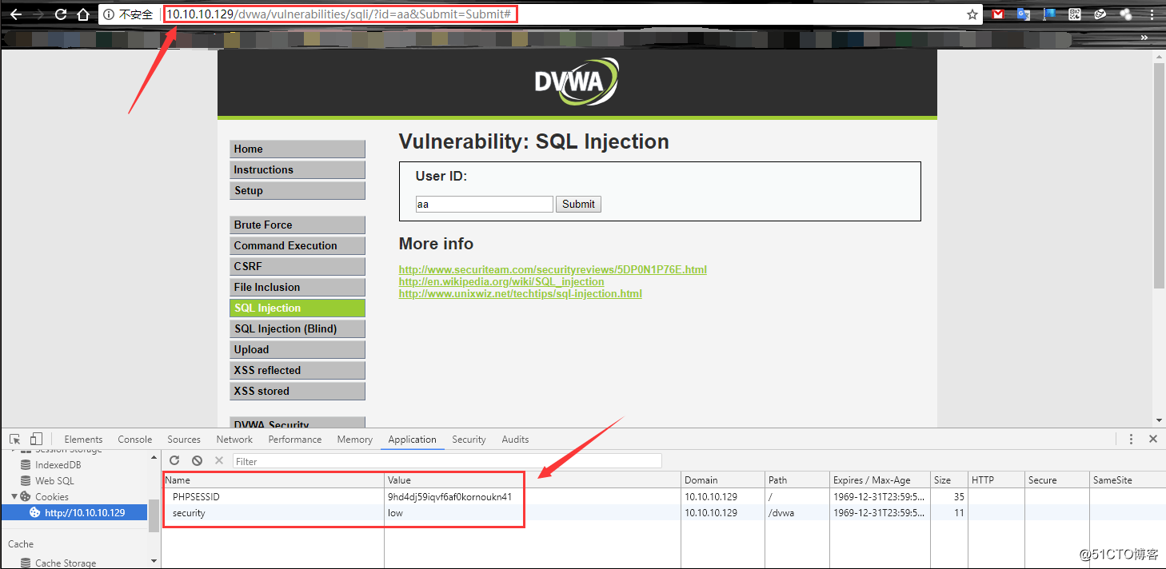This screenshot has height=569, width=1166.
Task: Sort cookies by the Value column header
Action: 533,480
